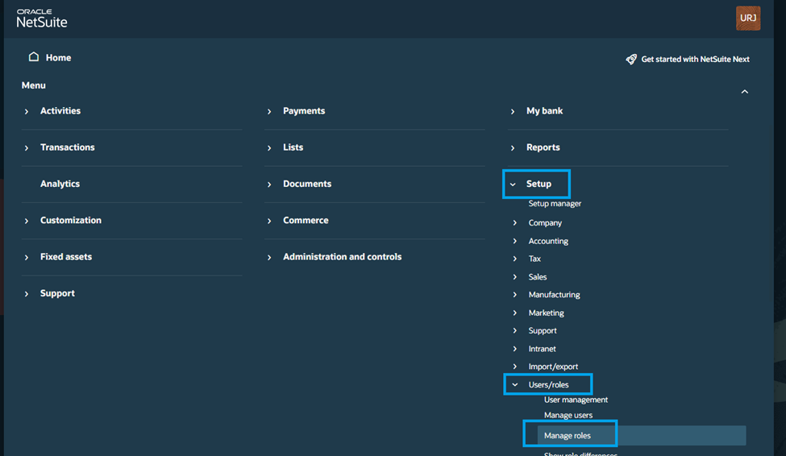Click the Oracle NetSuite logo
786x456 pixels.
pos(42,19)
